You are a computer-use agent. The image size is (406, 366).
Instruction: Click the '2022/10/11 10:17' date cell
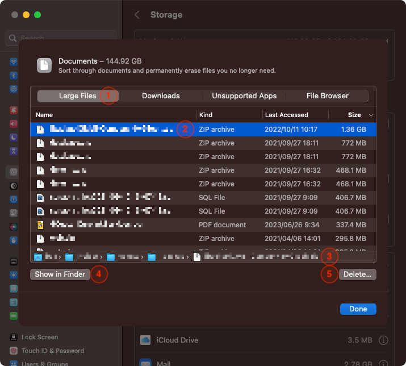(291, 130)
